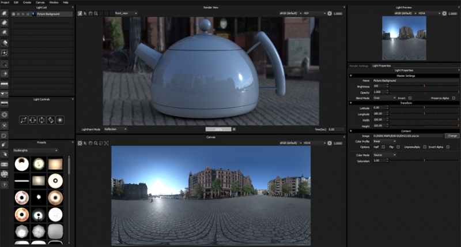Click the exposure icon in Light Preview header
Viewport: 461px width, 247px height.
tap(444, 13)
